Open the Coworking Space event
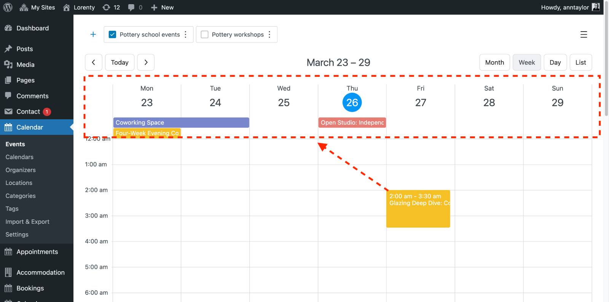This screenshot has height=302, width=609. coord(181,122)
